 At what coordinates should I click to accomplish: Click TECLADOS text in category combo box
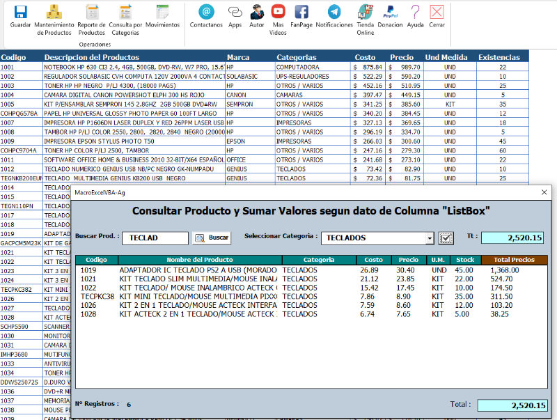click(x=346, y=238)
